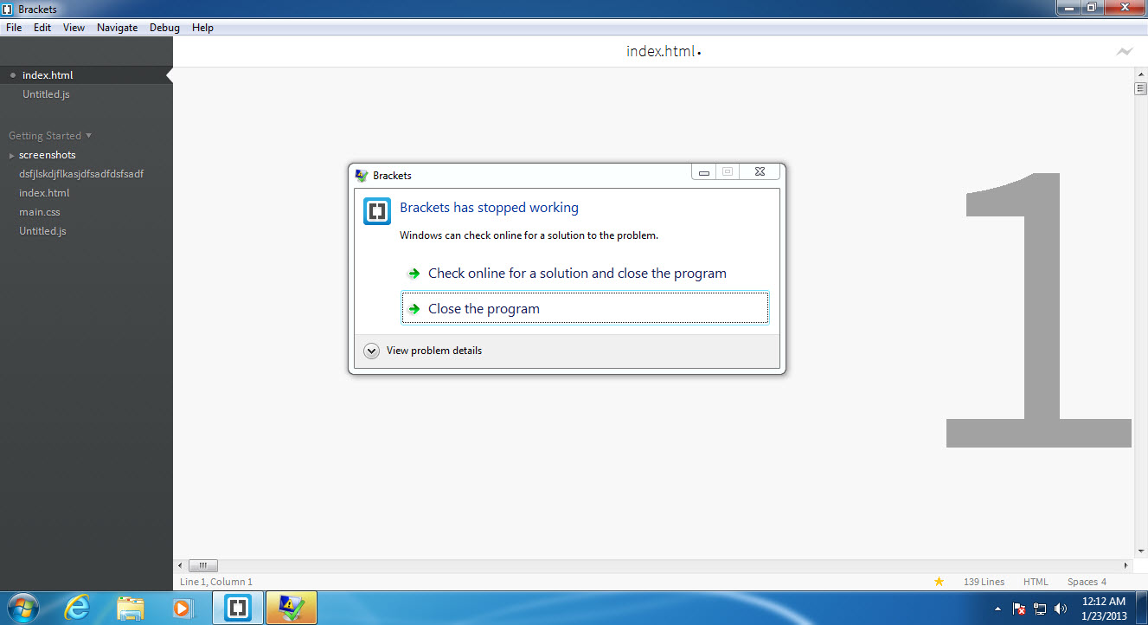Viewport: 1148px width, 625px height.
Task: Open the Help menu
Action: (202, 28)
